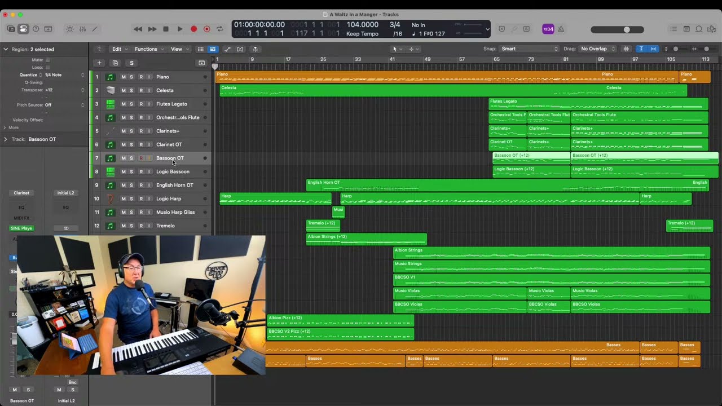The width and height of the screenshot is (722, 406).
Task: Open the Library panel
Action: 11,29
